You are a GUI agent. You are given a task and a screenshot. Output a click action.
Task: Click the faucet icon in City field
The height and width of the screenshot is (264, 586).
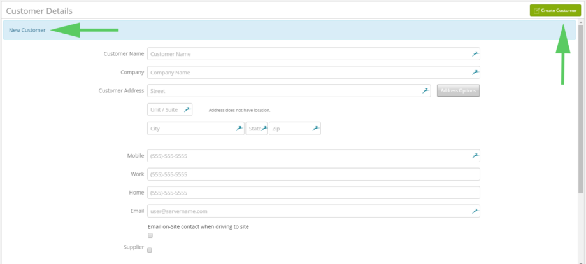point(239,129)
